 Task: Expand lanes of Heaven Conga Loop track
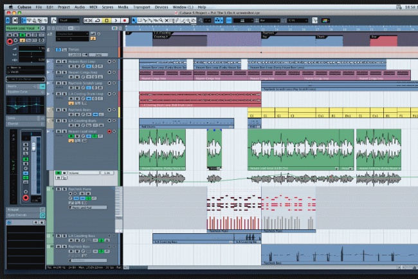tap(49, 72)
